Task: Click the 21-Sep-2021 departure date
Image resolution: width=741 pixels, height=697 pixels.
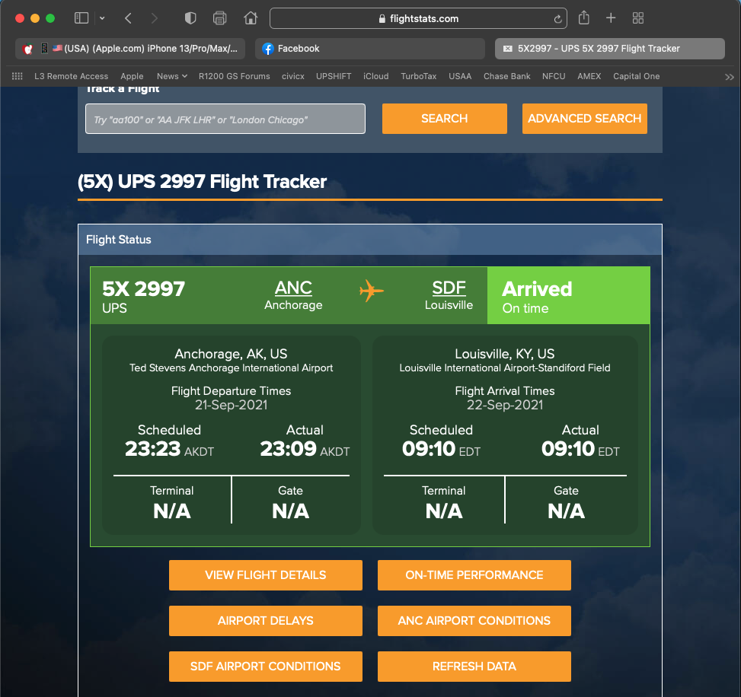Action: tap(231, 405)
